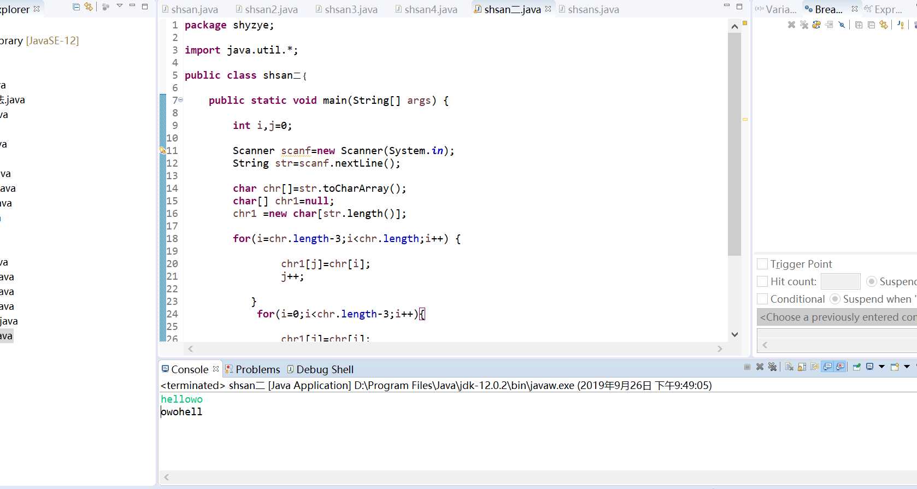Open Package Explorer view menu triangle

(120, 6)
